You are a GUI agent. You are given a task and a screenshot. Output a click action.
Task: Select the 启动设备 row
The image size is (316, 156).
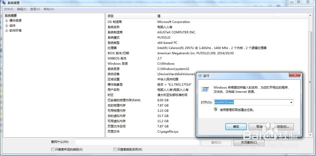pos(151,74)
